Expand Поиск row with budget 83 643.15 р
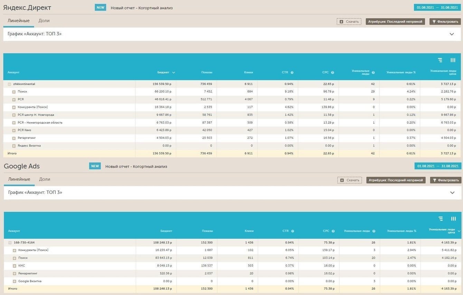This screenshot has height=295, width=463. coord(15,258)
